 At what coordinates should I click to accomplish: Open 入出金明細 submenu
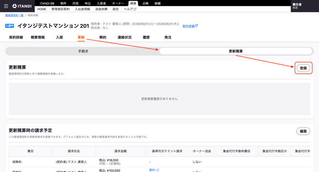point(82,9)
